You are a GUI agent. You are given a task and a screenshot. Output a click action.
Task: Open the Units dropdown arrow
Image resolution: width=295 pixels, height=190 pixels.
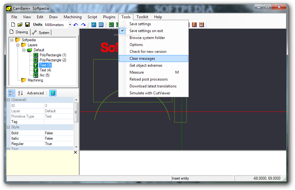[70, 25]
